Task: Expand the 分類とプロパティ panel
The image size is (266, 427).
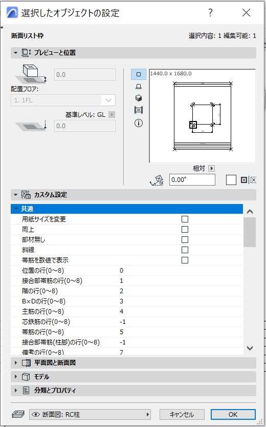Action: 134,391
